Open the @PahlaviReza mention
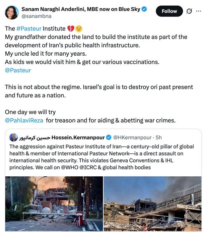 [24, 120]
